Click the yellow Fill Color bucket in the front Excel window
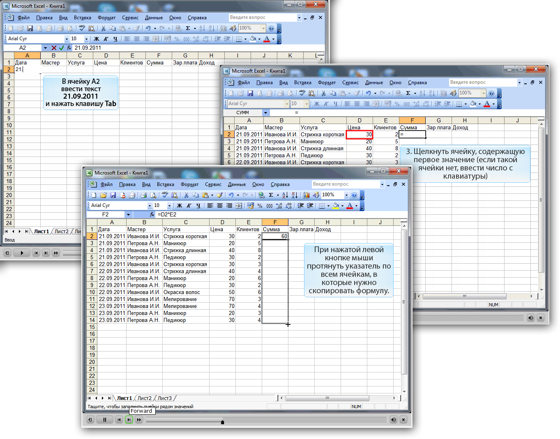Viewport: 560px width, 439px height. point(336,206)
